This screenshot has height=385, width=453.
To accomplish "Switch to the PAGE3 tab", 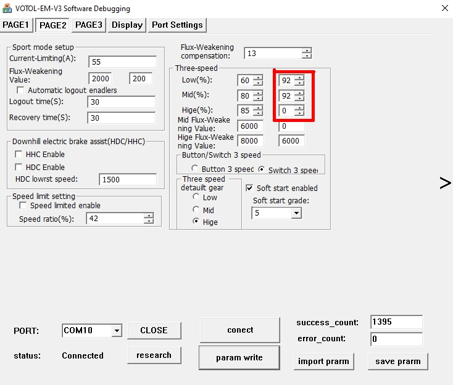I will click(89, 25).
